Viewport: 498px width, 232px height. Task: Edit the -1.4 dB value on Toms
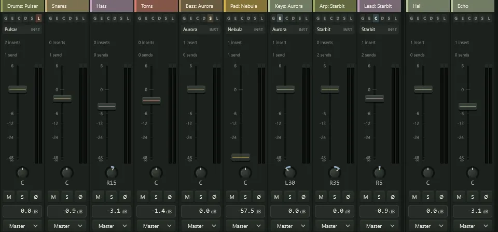coord(156,211)
